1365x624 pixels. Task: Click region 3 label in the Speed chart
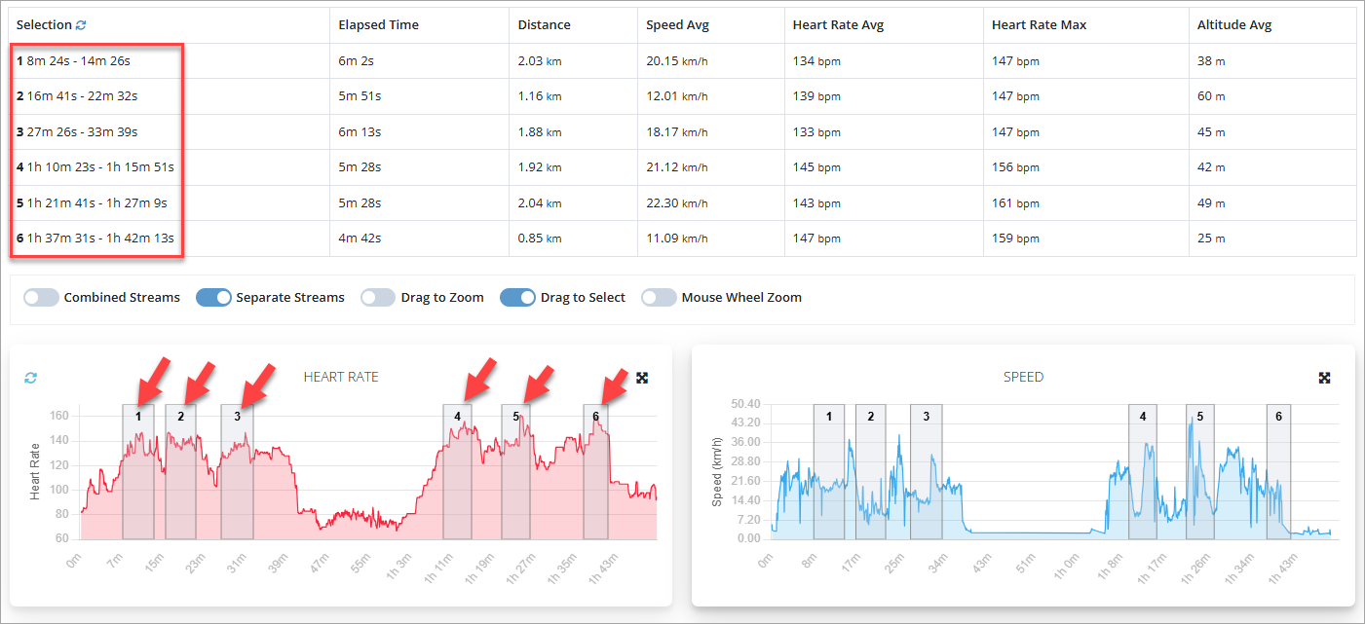click(926, 417)
